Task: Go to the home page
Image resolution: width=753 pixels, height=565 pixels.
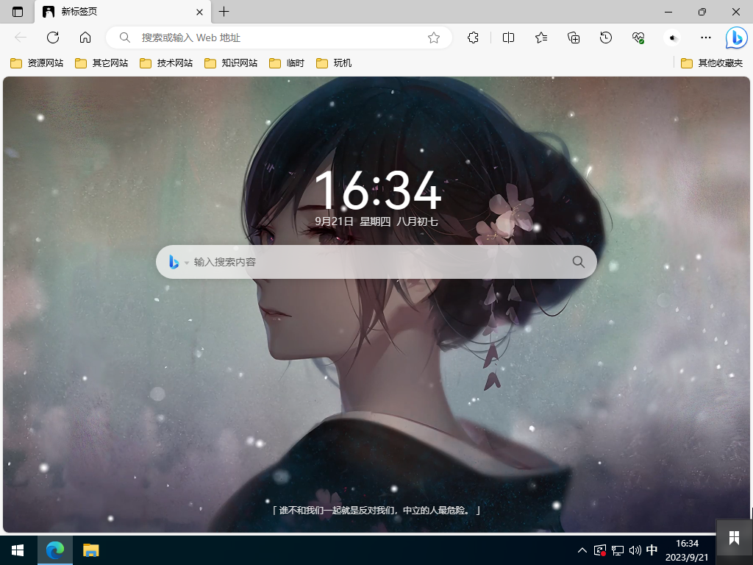Action: point(85,38)
